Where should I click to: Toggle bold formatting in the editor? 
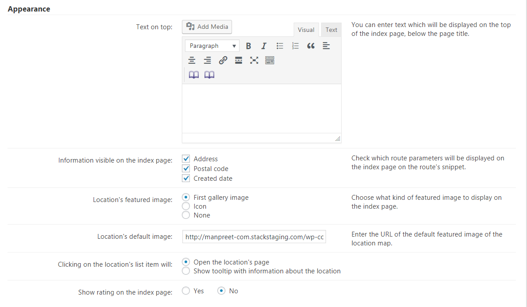(x=248, y=46)
